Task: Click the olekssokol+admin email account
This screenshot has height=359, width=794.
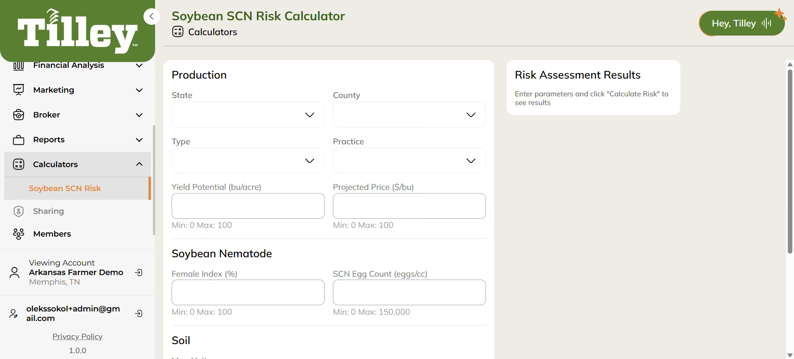Action: pos(73,314)
